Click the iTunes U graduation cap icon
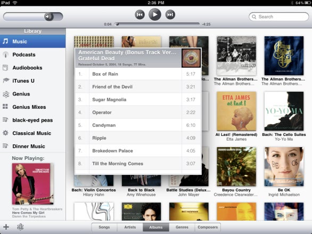 click(6, 80)
